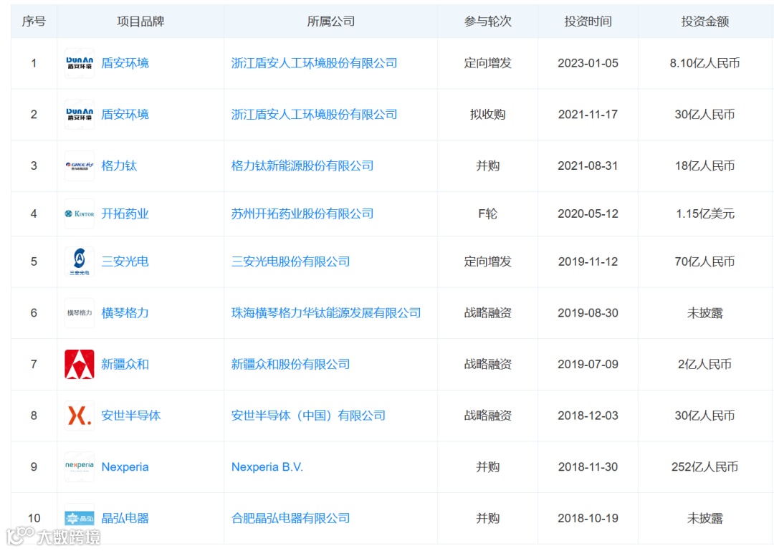
Task: Open Nexperia B.V. company link
Action: tap(267, 467)
